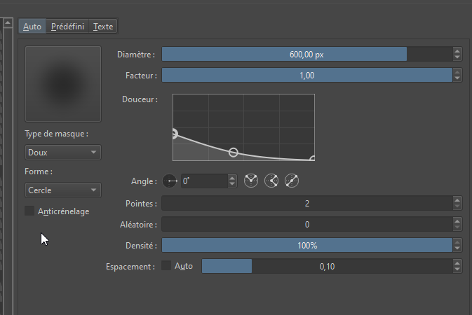
Task: Select the Auto brush tab
Action: pos(32,27)
